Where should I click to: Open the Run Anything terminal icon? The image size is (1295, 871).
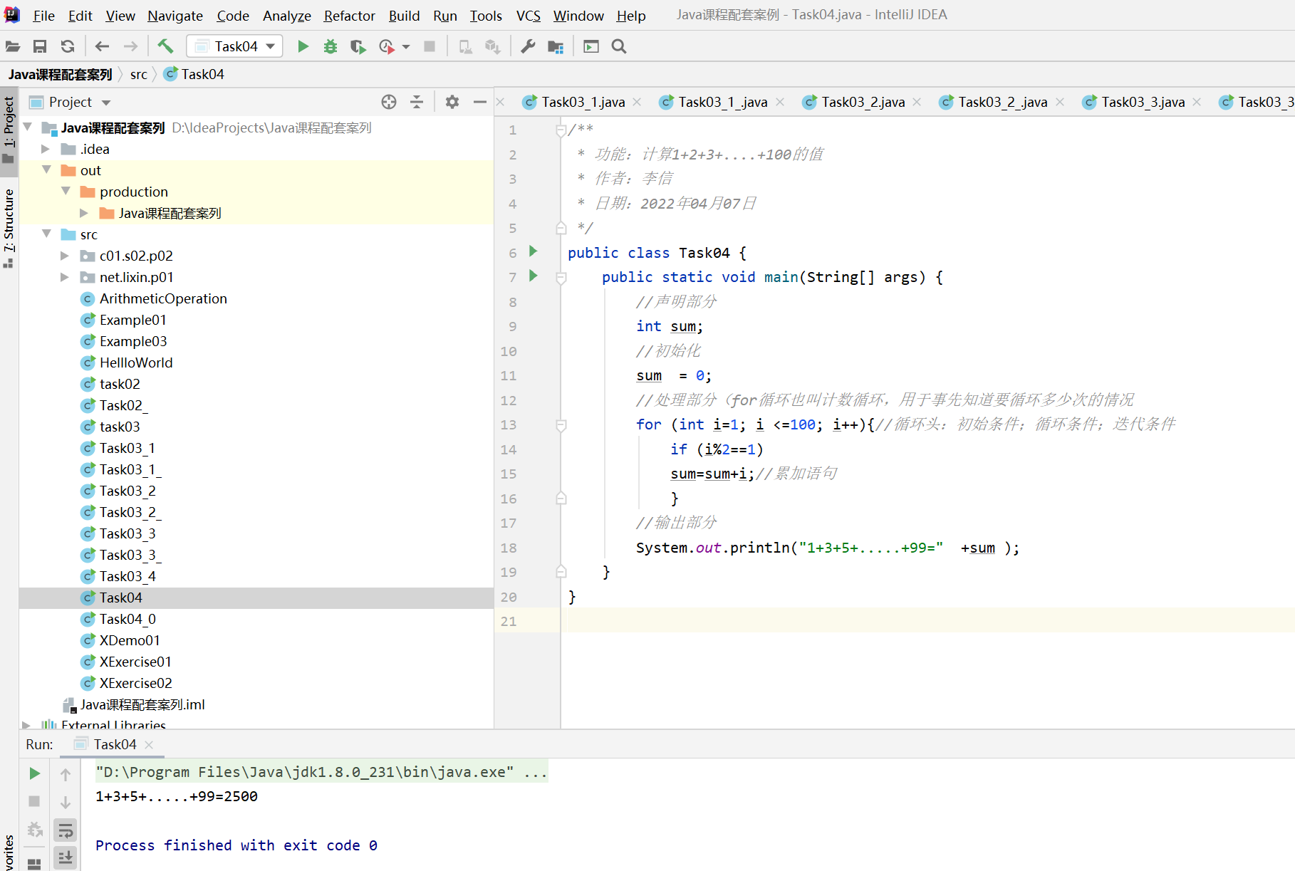(x=591, y=46)
